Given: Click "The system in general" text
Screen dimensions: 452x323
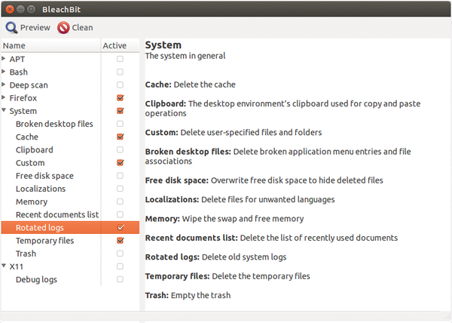Looking at the screenshot, I should pyautogui.click(x=185, y=56).
